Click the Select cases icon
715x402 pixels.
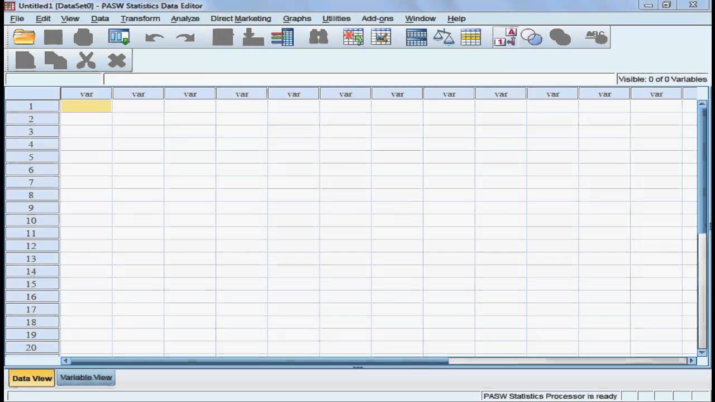(x=471, y=37)
